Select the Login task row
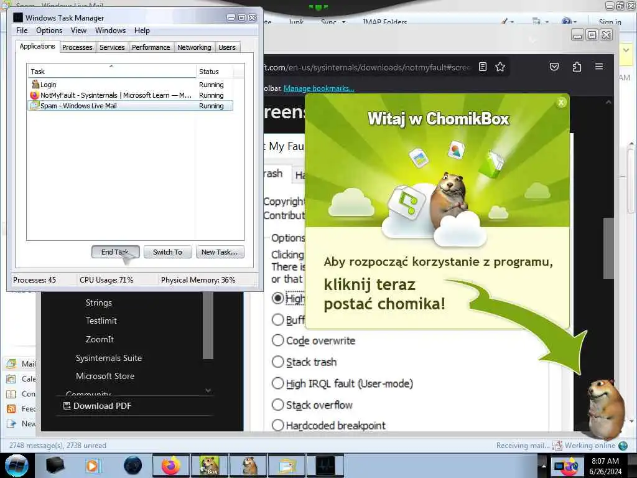 130,85
